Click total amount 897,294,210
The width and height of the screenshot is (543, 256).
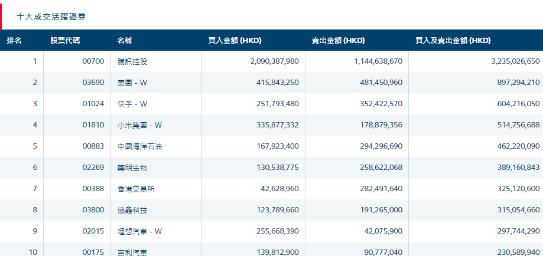click(519, 83)
